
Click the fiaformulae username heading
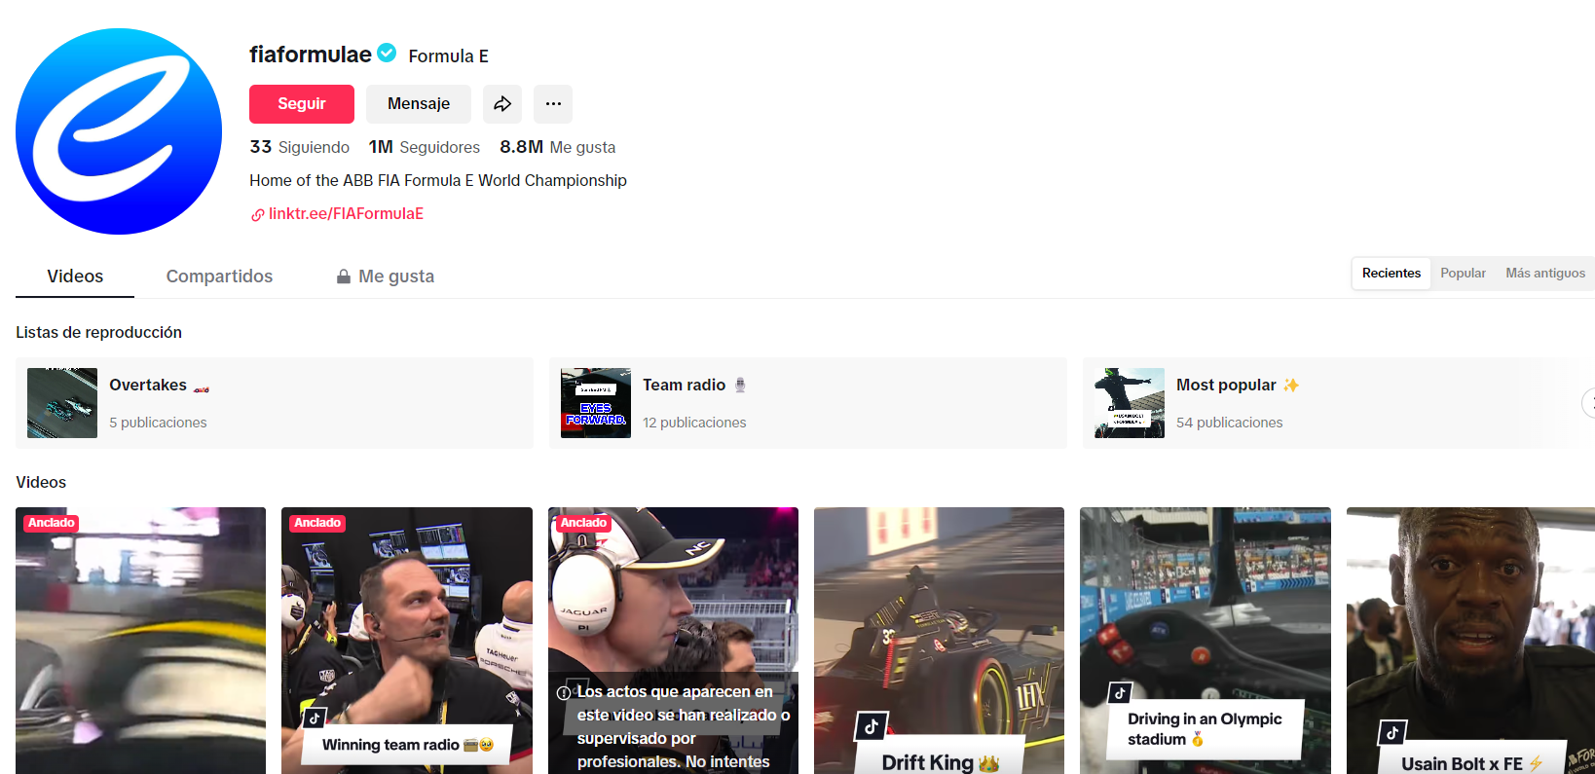pyautogui.click(x=311, y=55)
